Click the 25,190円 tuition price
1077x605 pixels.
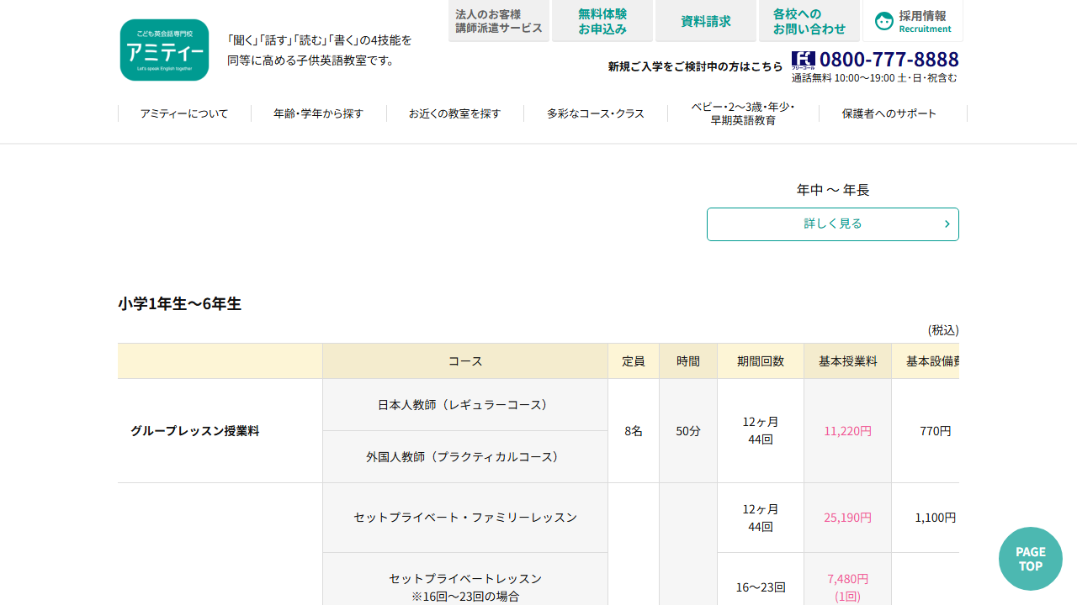[x=848, y=518]
